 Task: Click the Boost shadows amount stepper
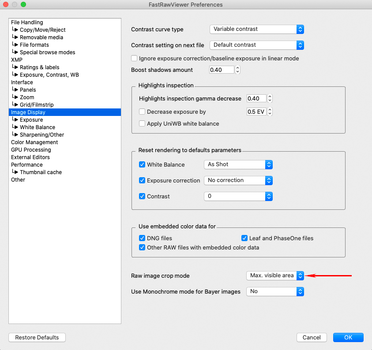coord(238,70)
